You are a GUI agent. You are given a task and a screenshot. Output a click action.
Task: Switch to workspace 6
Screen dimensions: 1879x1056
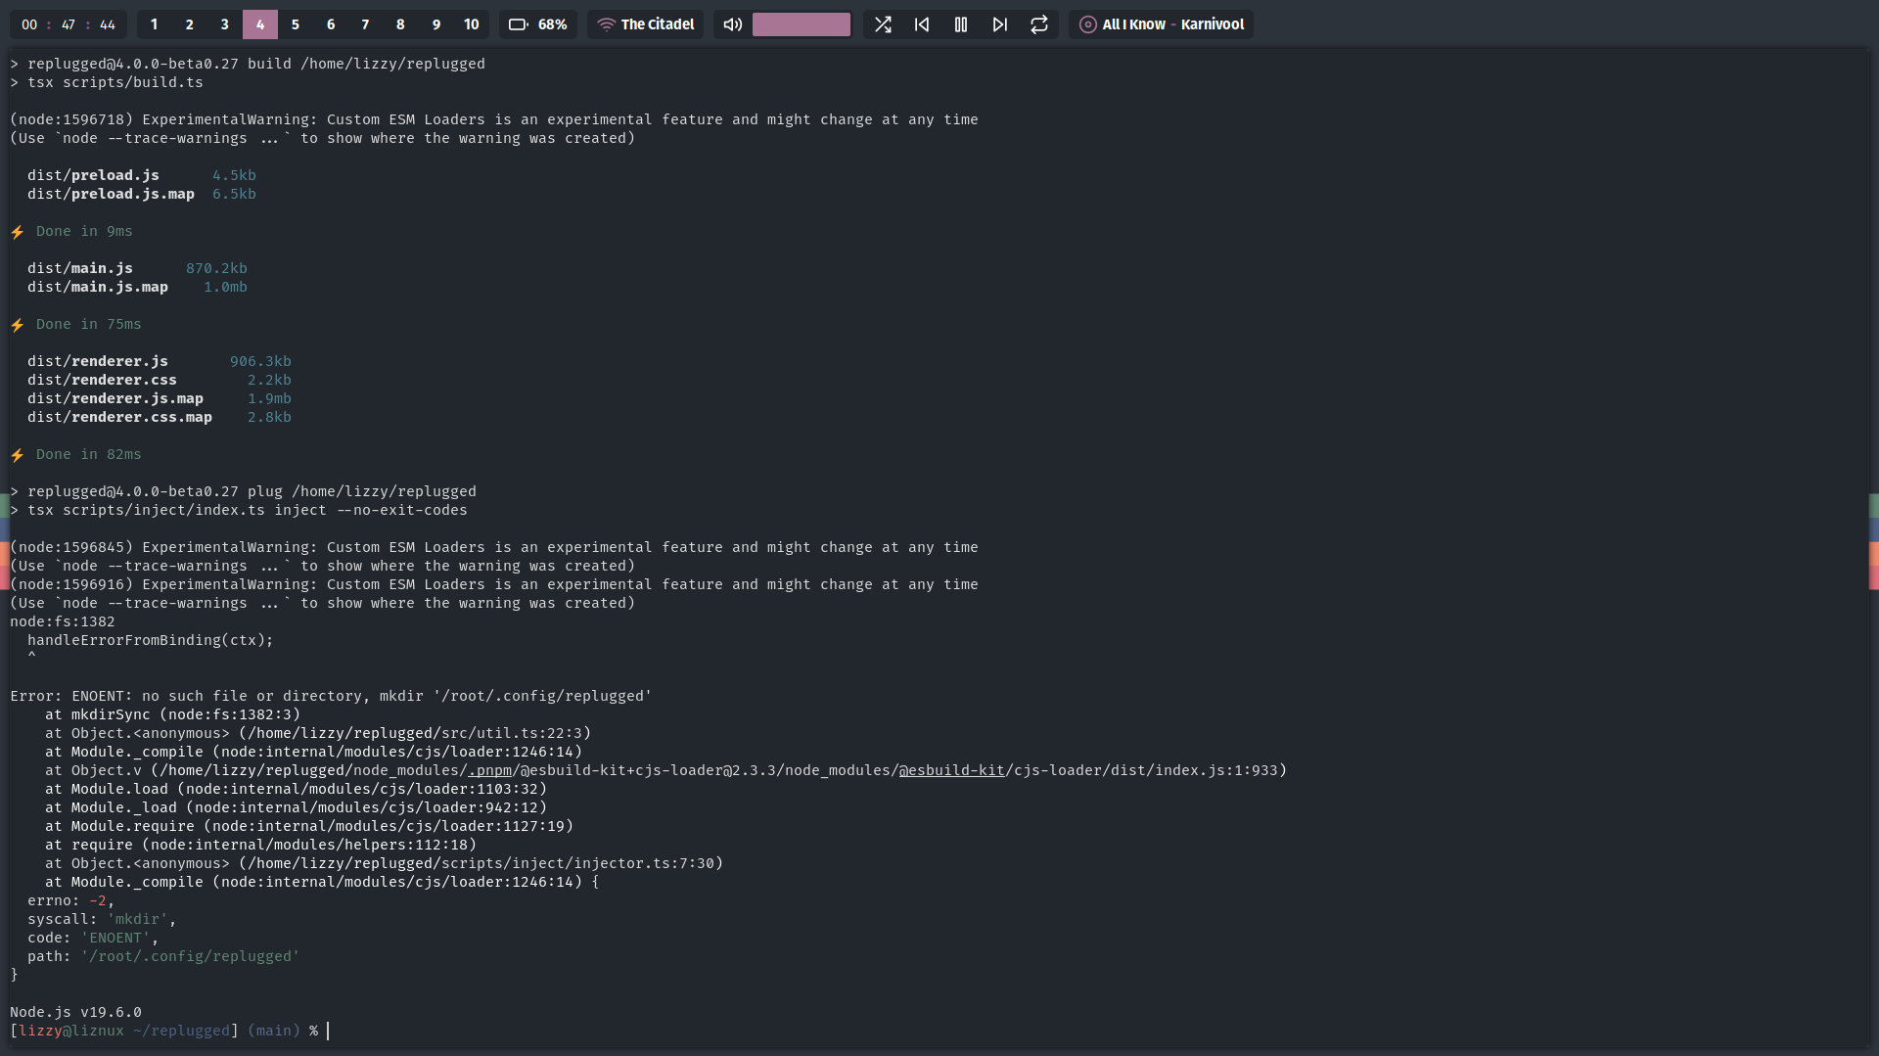click(331, 24)
